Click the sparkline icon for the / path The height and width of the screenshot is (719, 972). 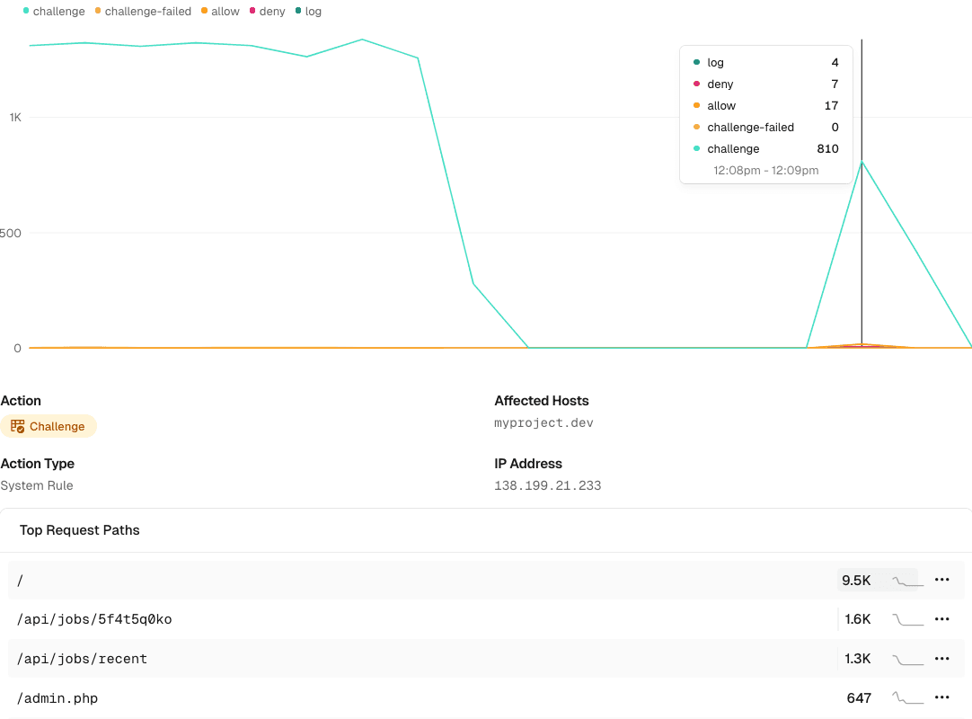[x=907, y=581]
